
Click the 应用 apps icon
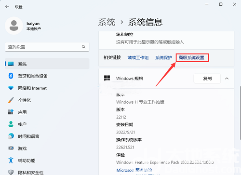[x=11, y=112]
